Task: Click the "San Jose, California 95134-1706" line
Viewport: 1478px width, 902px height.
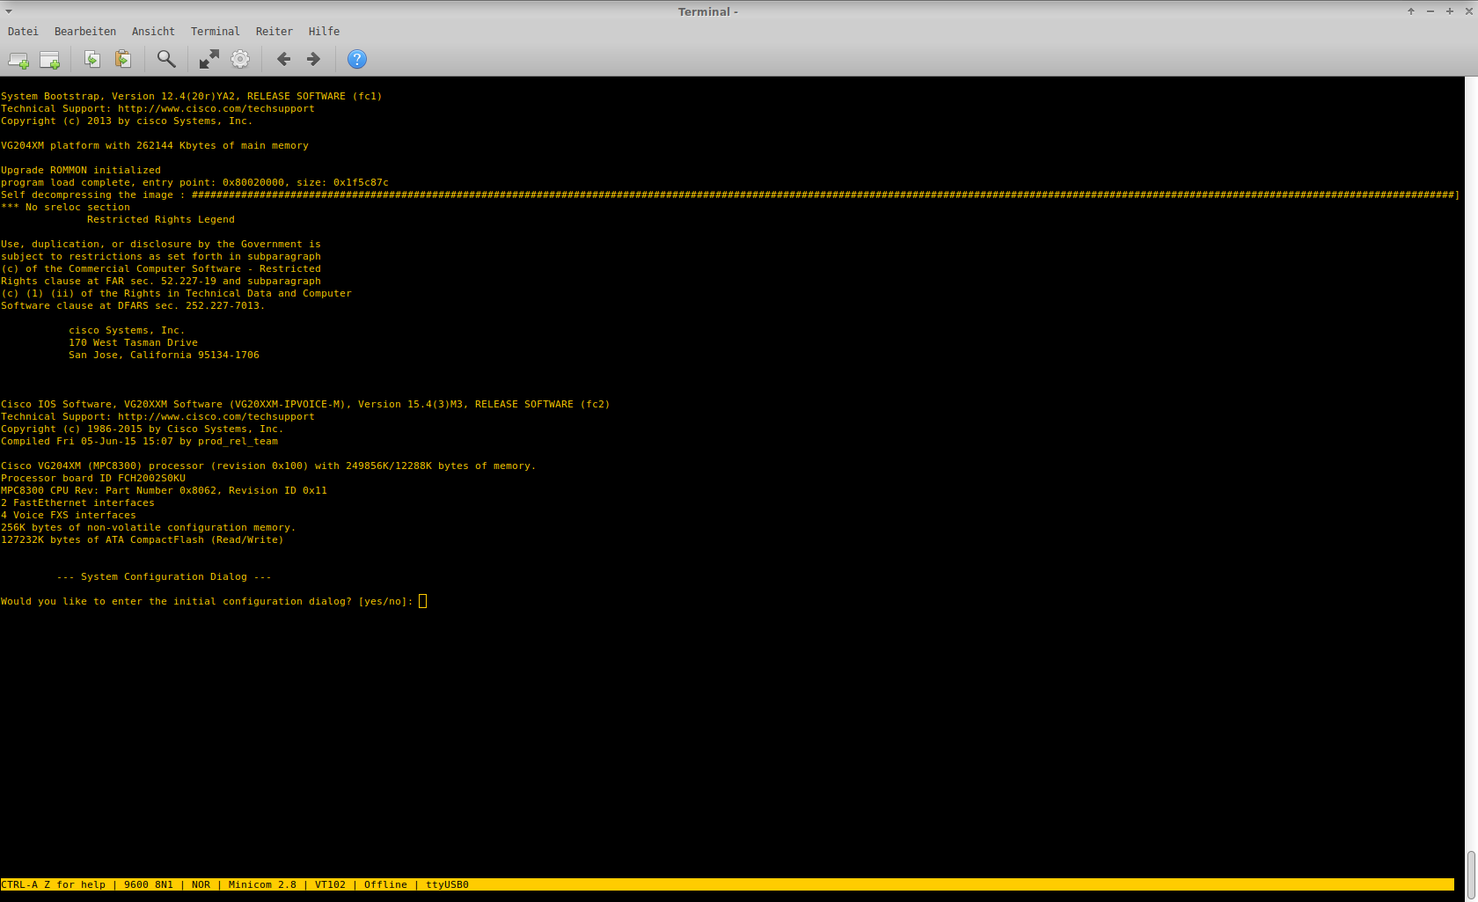Action: (164, 356)
